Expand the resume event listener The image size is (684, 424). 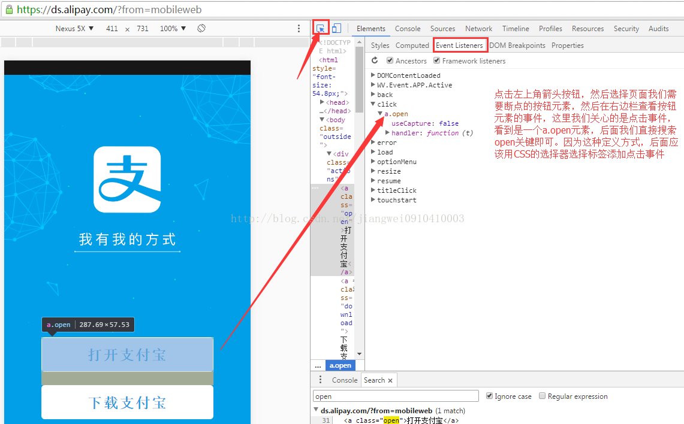[373, 180]
